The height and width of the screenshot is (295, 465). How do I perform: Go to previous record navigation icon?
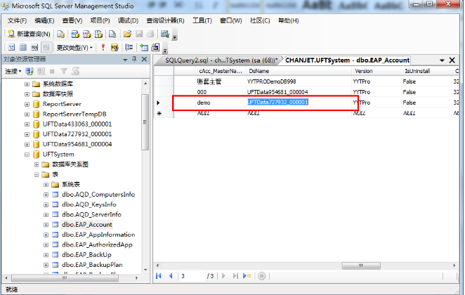coord(171,276)
